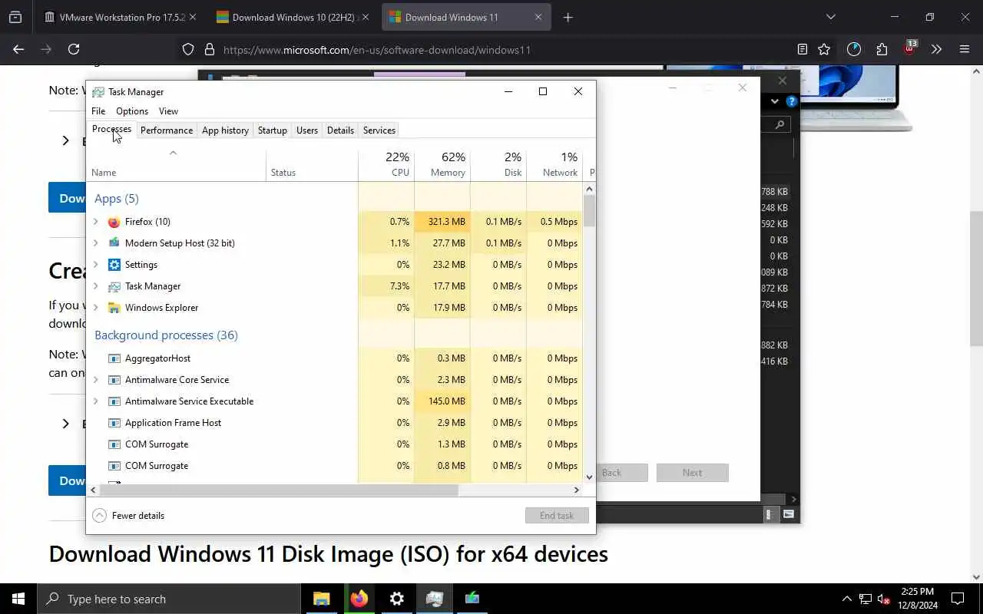Select the COM Surrogate row using 1.3 MB
Image resolution: width=983 pixels, height=614 pixels.
coord(335,444)
